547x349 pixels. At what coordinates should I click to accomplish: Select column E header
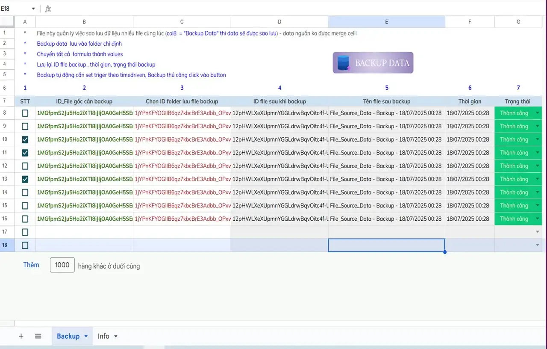pyautogui.click(x=386, y=22)
